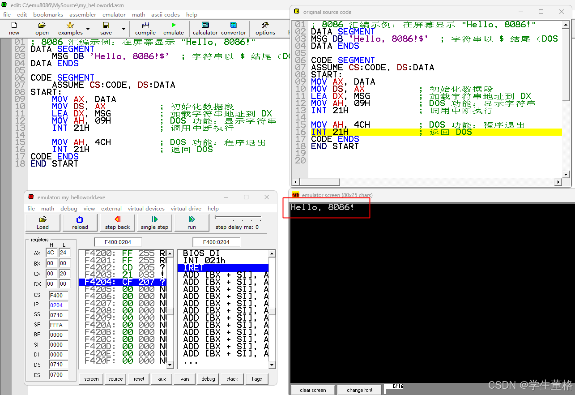
Task: Click line 12 MOV AH, 09H in editor
Action: (x=81, y=120)
